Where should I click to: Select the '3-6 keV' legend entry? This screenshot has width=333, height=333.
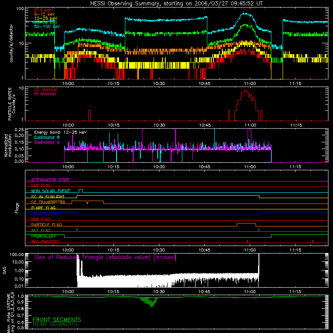click(43, 10)
